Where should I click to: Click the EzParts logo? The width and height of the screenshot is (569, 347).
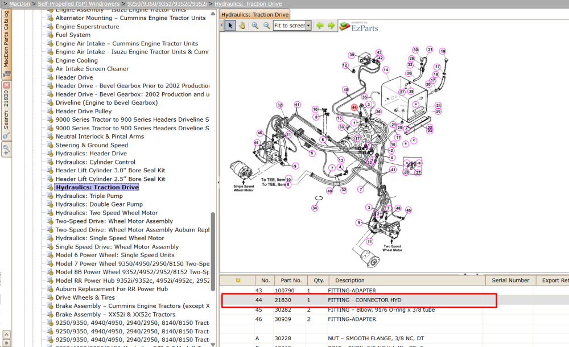[x=358, y=26]
